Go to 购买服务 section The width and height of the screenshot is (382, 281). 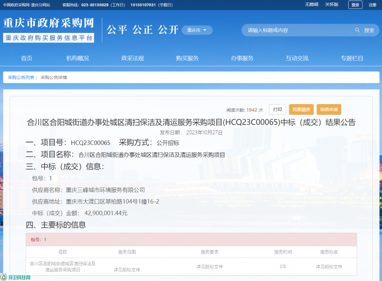187,58
